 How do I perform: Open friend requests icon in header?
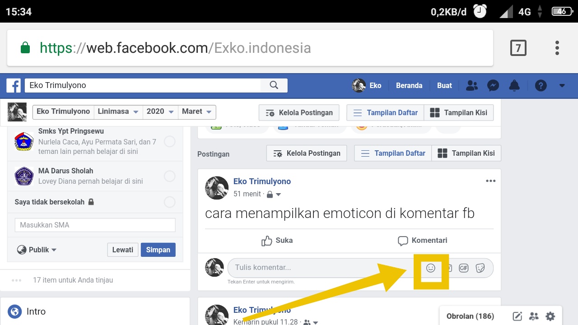point(472,85)
